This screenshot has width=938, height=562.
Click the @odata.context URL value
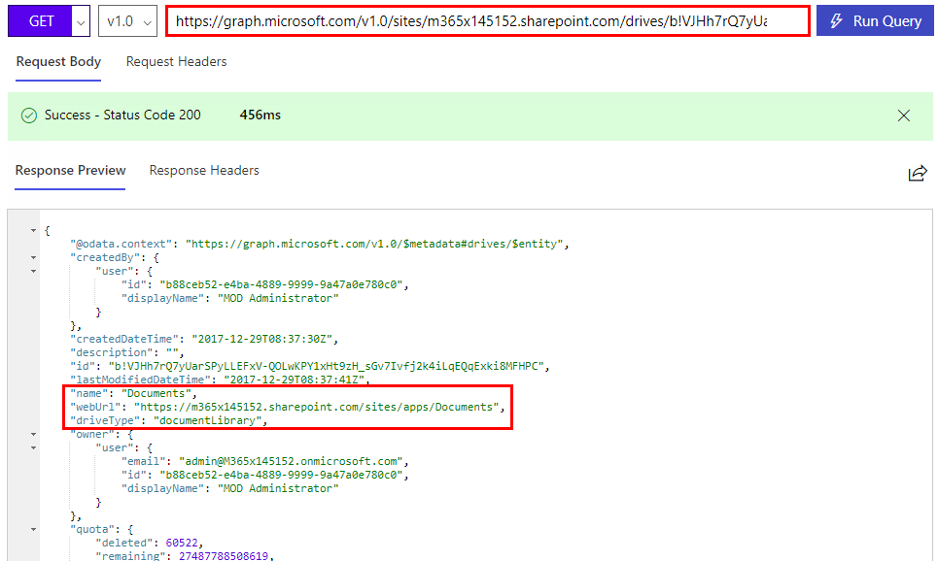[x=374, y=244]
